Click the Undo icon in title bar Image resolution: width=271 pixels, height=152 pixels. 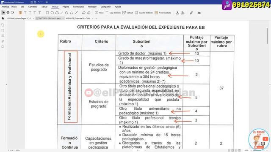point(39,2)
